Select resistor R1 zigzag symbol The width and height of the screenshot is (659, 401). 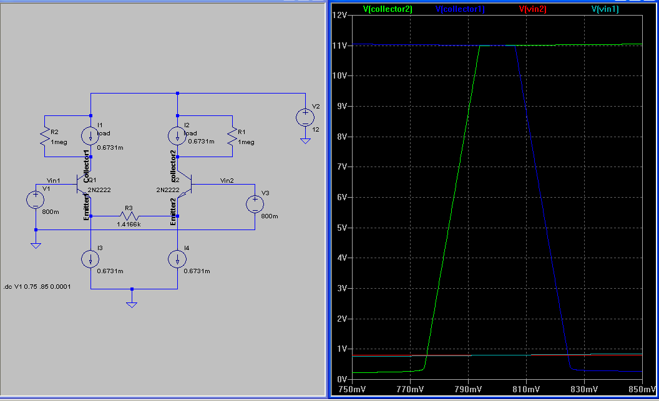[232, 137]
